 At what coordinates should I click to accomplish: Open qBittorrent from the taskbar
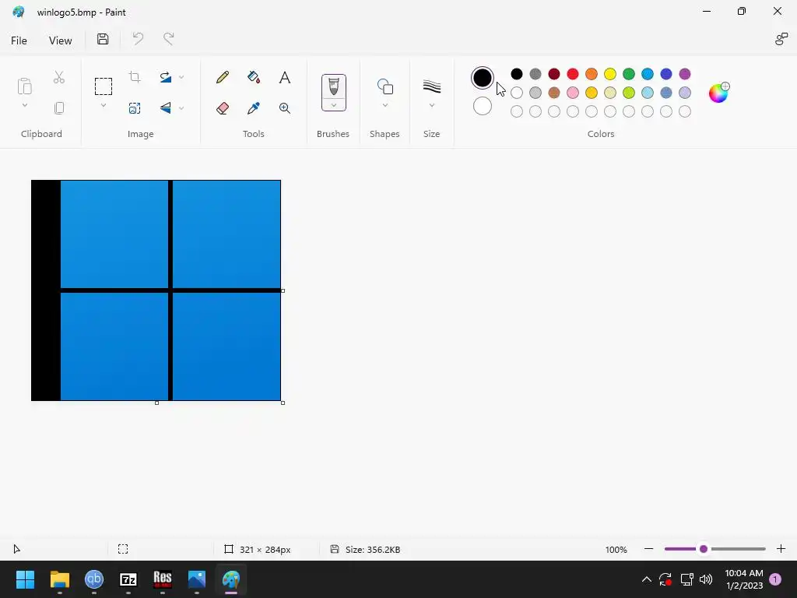point(94,579)
